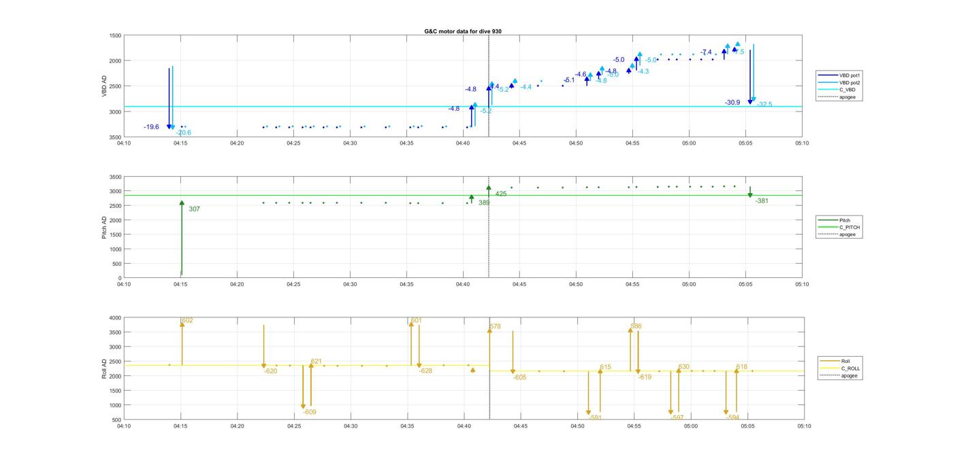Click the '615' roll data label

coord(606,367)
